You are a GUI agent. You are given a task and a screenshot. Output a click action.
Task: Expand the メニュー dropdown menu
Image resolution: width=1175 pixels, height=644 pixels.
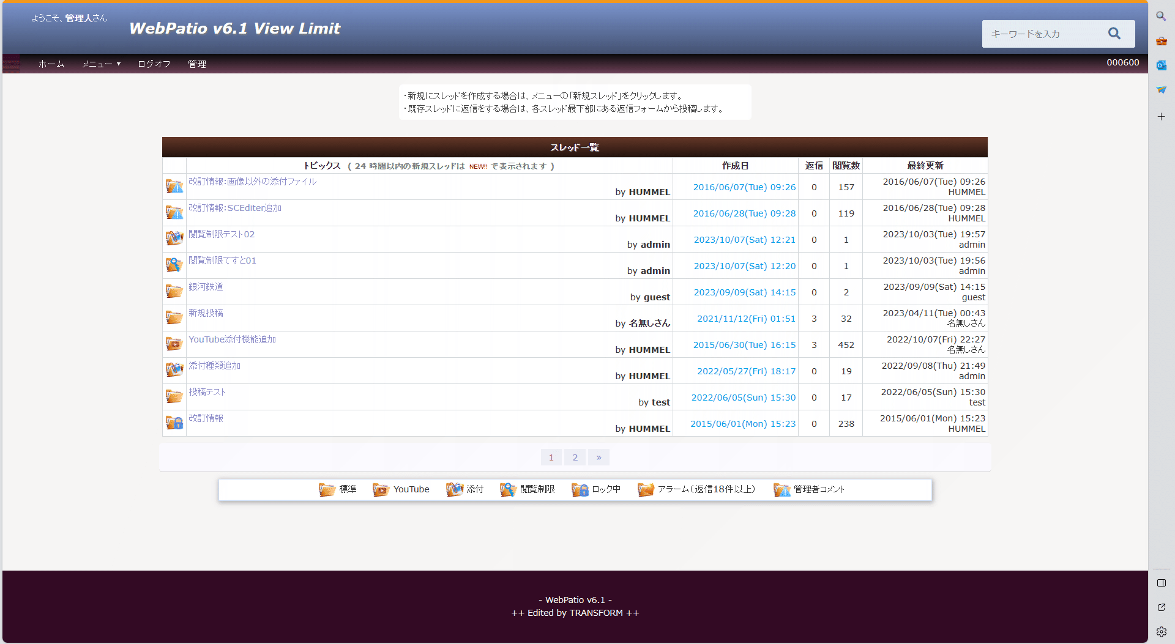point(101,64)
